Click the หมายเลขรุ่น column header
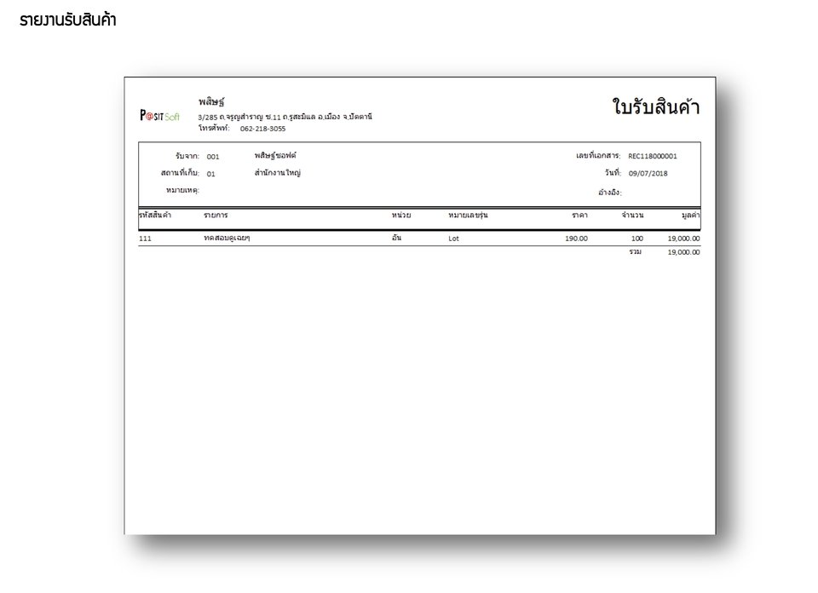 [468, 215]
